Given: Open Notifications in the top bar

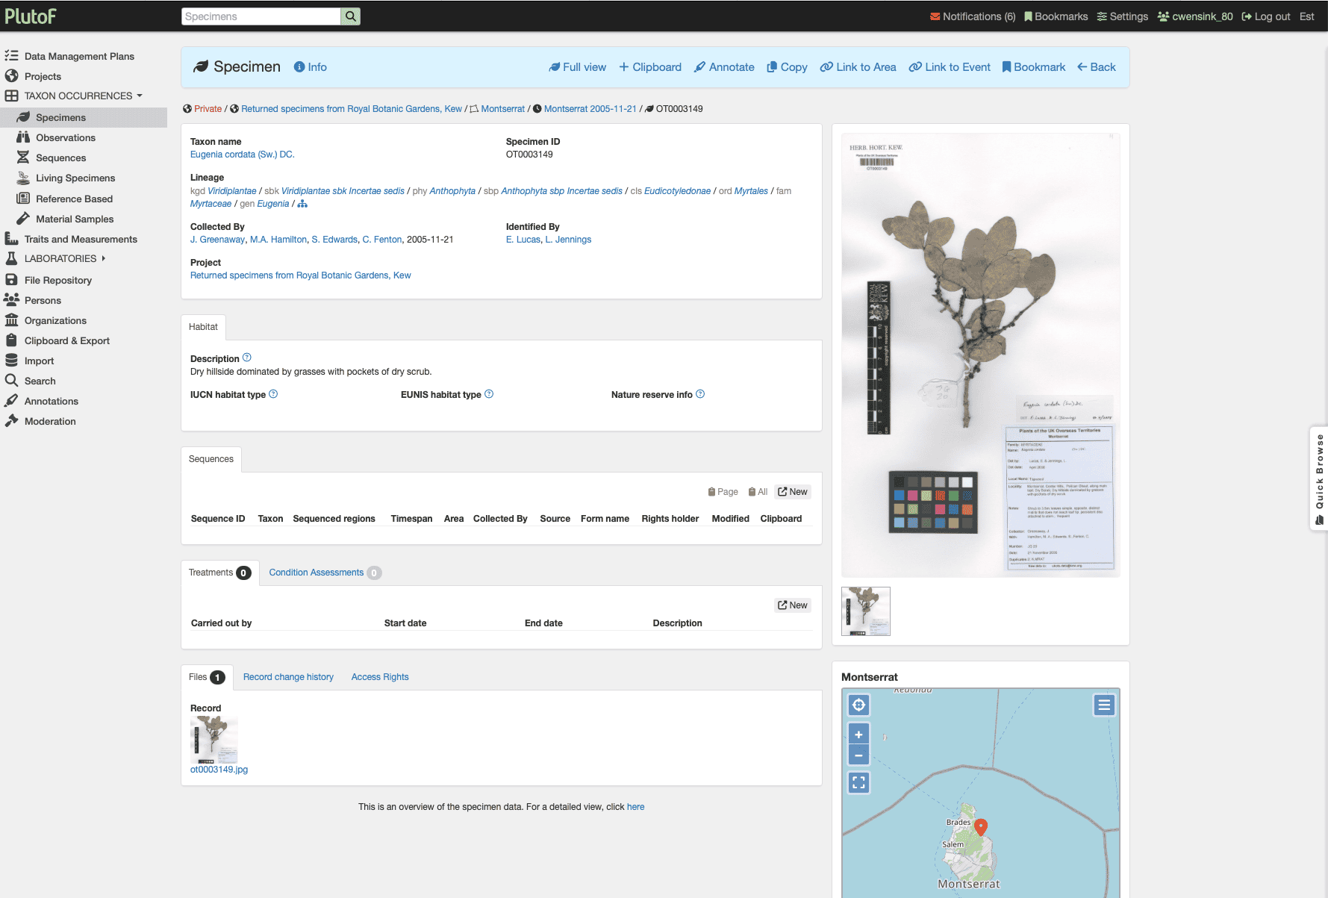Looking at the screenshot, I should [x=972, y=16].
